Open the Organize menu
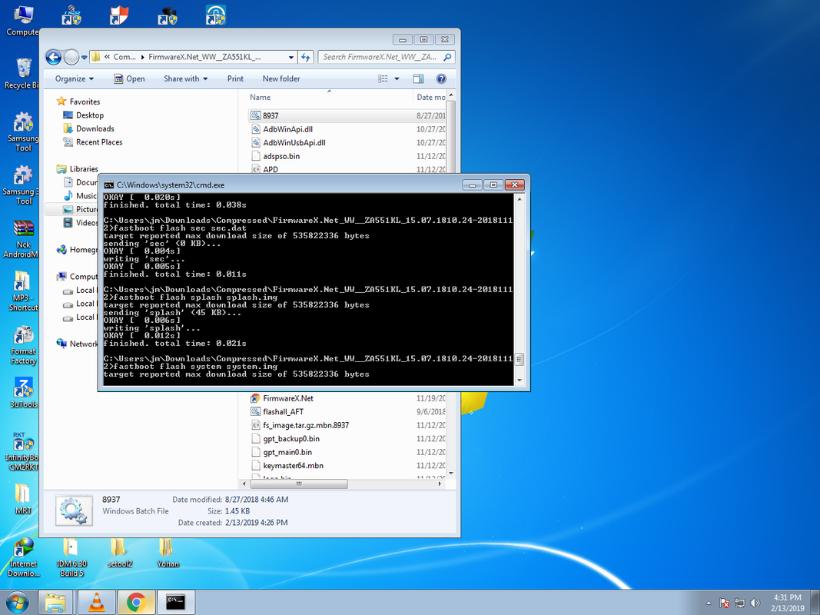The width and height of the screenshot is (820, 615). (x=75, y=78)
